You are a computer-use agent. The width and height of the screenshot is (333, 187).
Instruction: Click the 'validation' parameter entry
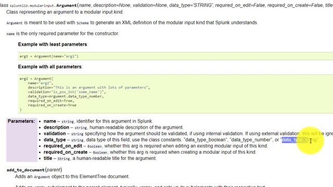click(x=188, y=133)
